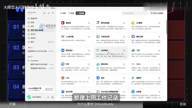This screenshot has width=192, height=108.
Task: Collapse the 任务 section chevron
Action: click(x=34, y=48)
